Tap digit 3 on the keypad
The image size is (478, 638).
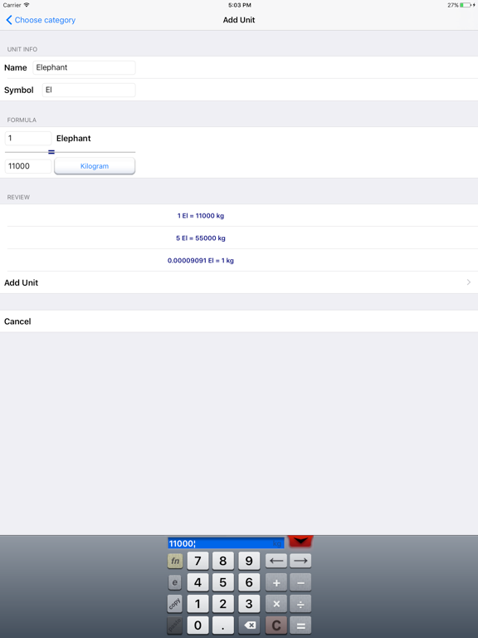pos(249,604)
